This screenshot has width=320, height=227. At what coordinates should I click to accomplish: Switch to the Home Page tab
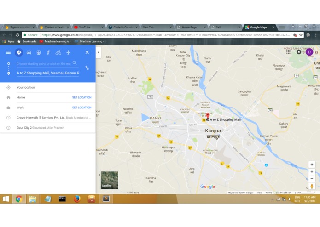pyautogui.click(x=192, y=27)
